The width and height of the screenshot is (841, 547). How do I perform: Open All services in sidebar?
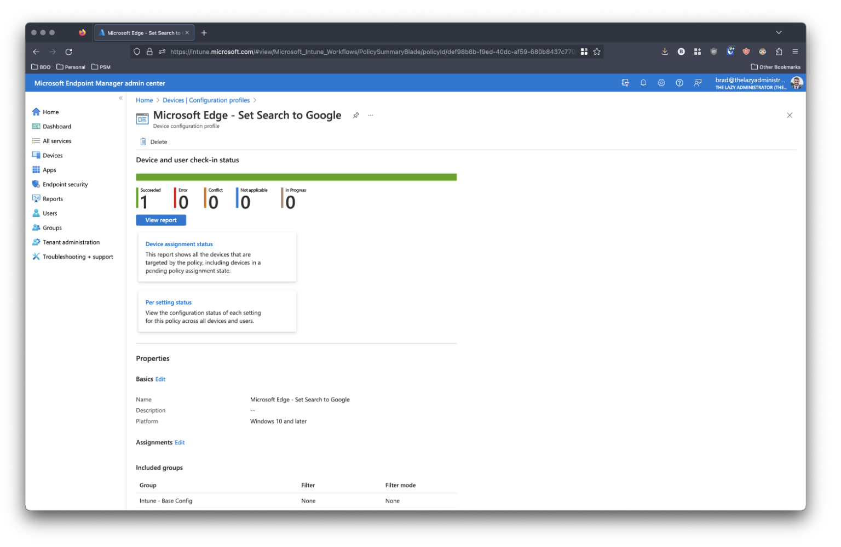pos(51,141)
